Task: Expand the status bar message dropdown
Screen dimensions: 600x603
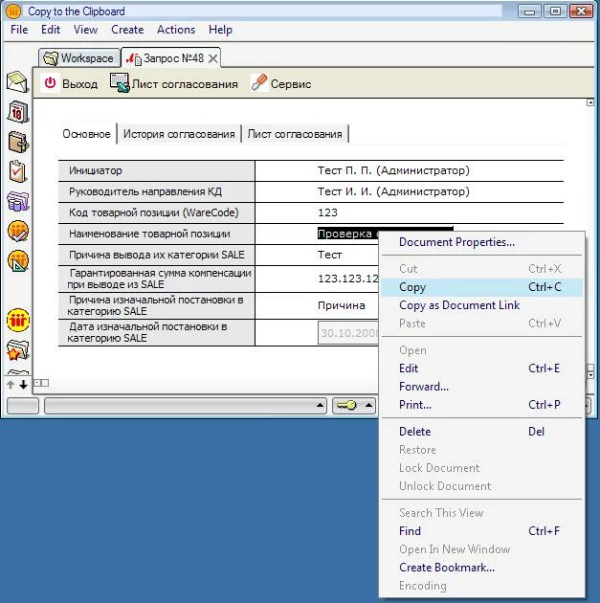Action: (320, 406)
